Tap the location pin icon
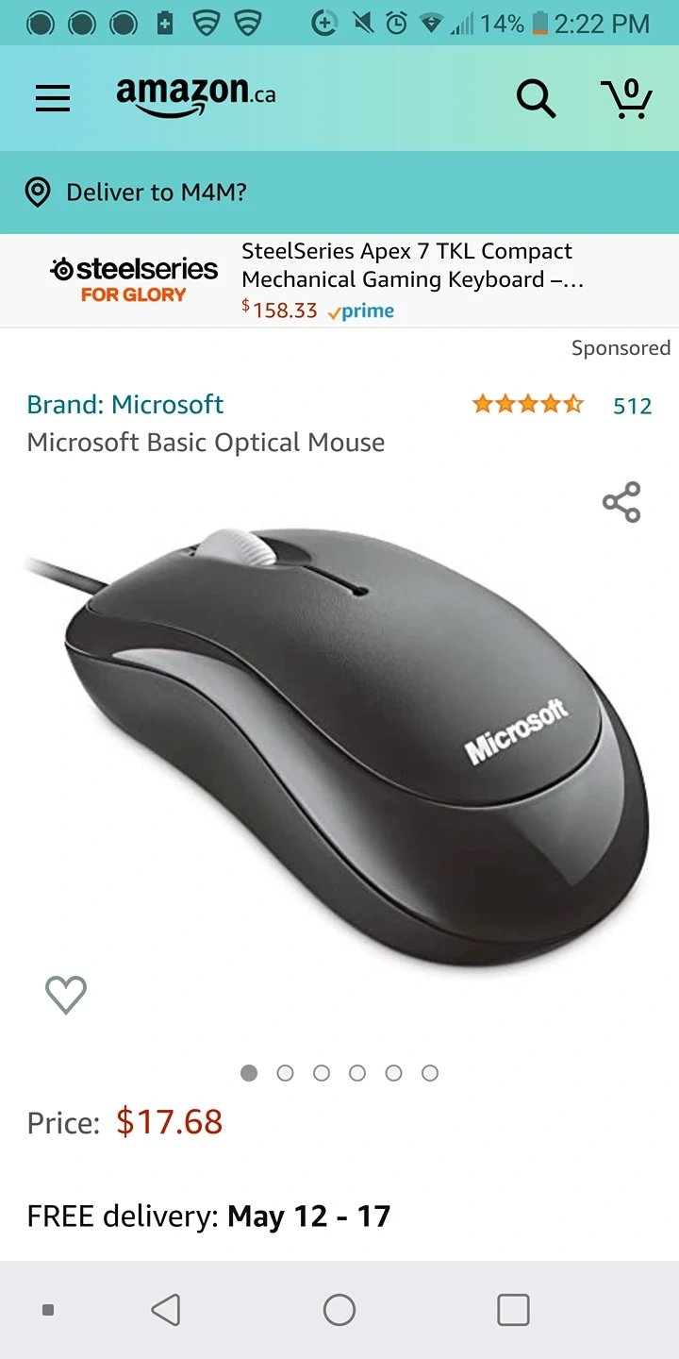Image resolution: width=679 pixels, height=1359 pixels. click(37, 193)
